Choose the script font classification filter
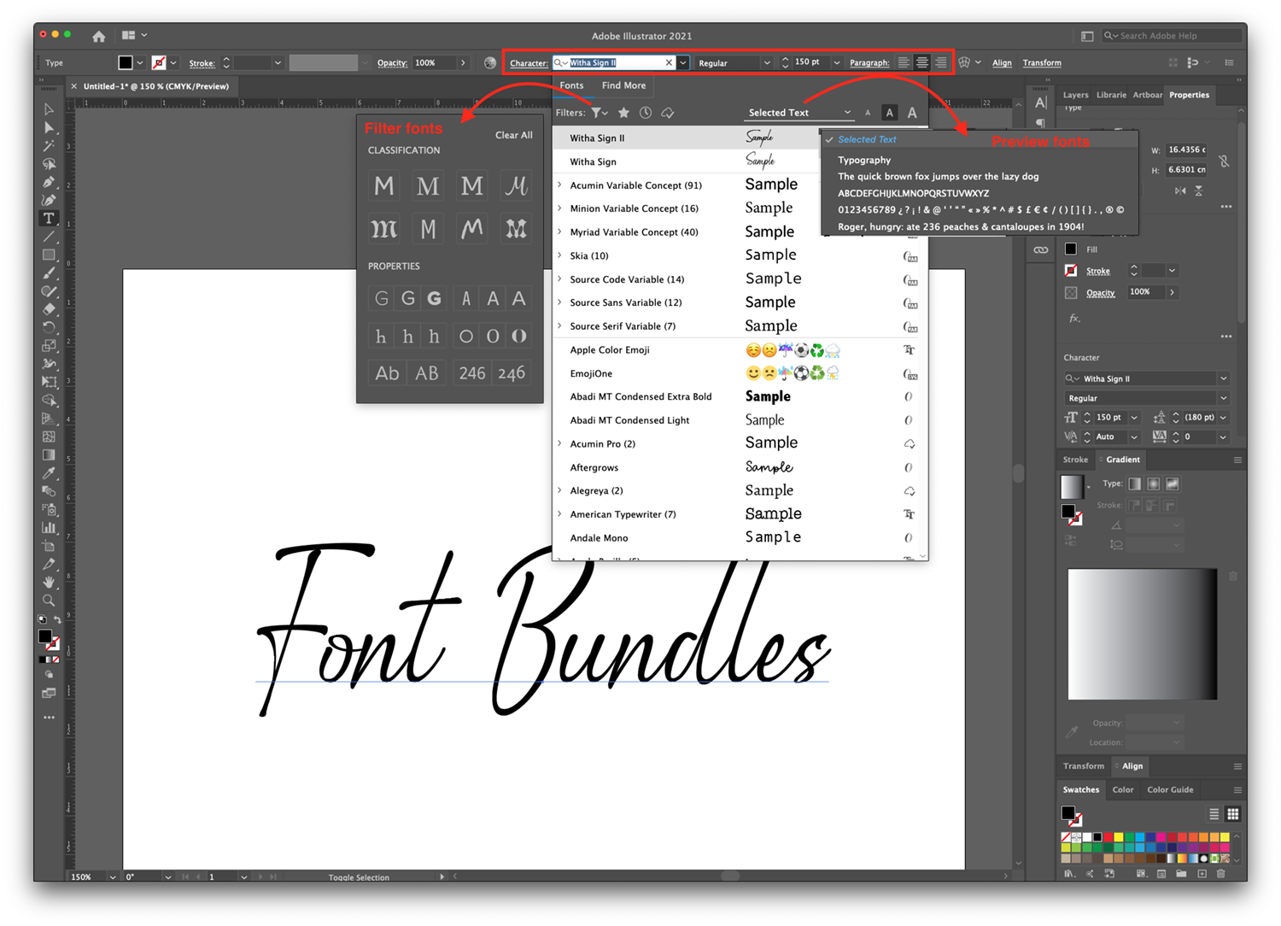This screenshot has height=926, width=1281. pos(516,185)
